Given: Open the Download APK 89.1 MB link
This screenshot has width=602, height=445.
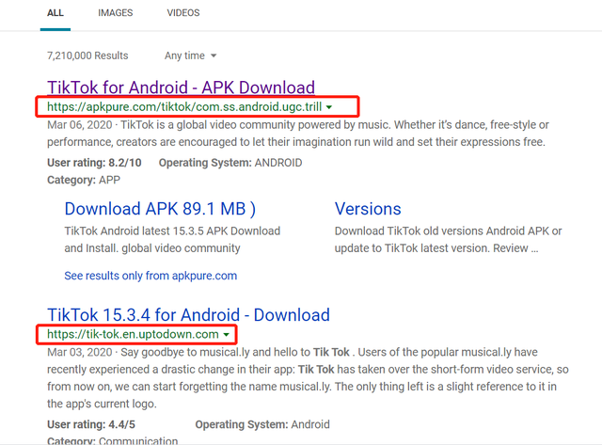Looking at the screenshot, I should tap(160, 209).
